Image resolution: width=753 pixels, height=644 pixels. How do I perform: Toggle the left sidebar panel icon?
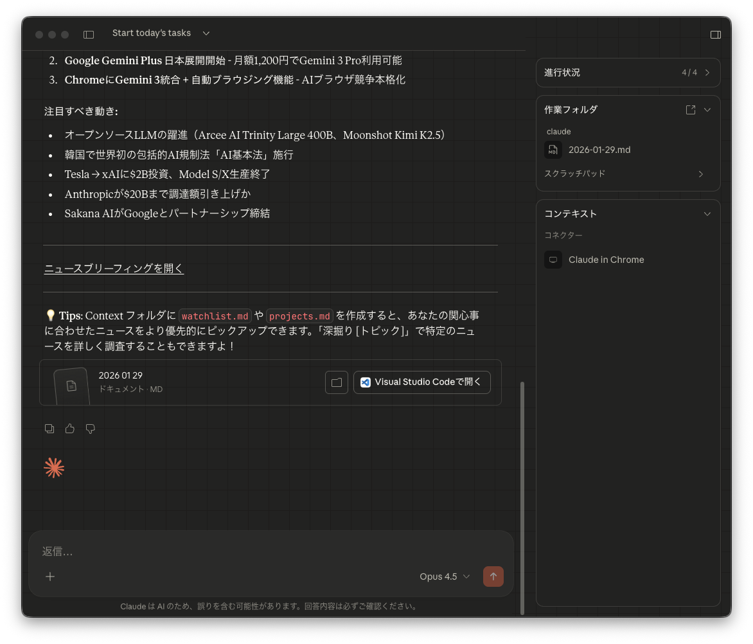(89, 34)
